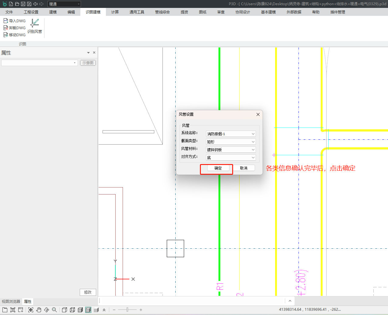This screenshot has height=315, width=388.
Task: Click the 识别风管 (recognize duct) tool
Action: [35, 26]
